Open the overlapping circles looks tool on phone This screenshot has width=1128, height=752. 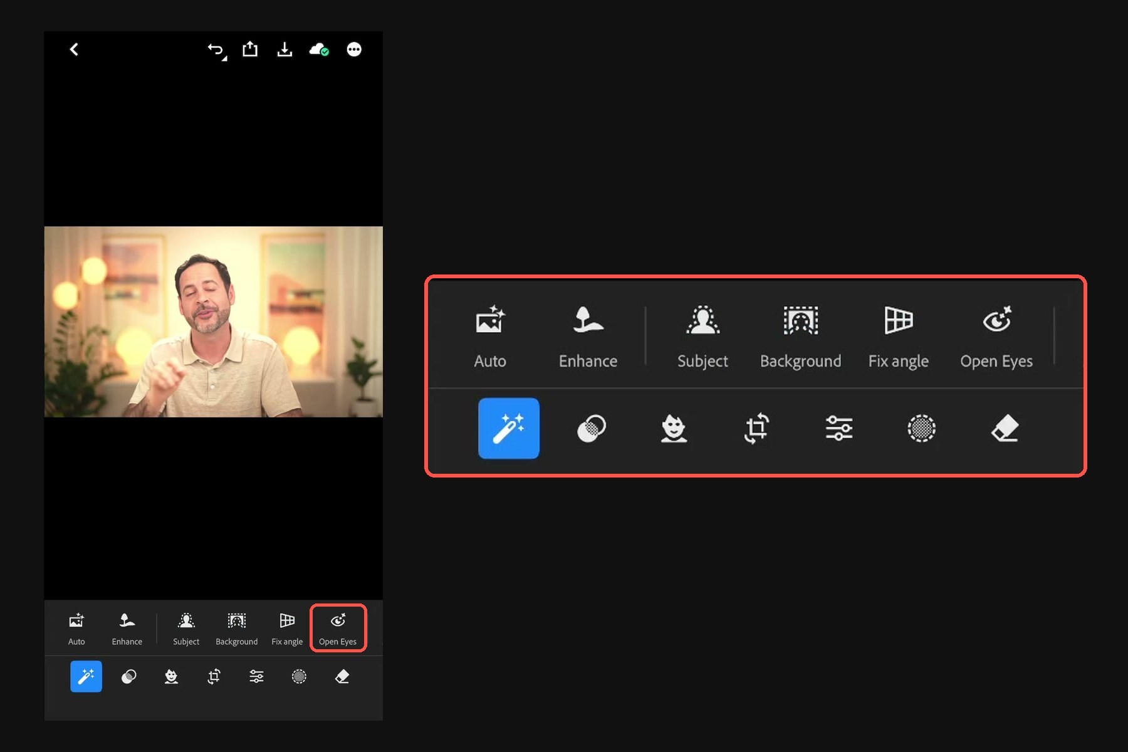(x=129, y=677)
